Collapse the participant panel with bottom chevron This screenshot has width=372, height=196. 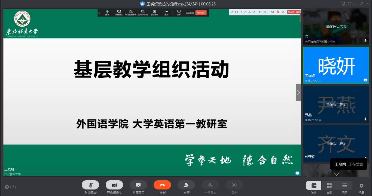click(336, 175)
